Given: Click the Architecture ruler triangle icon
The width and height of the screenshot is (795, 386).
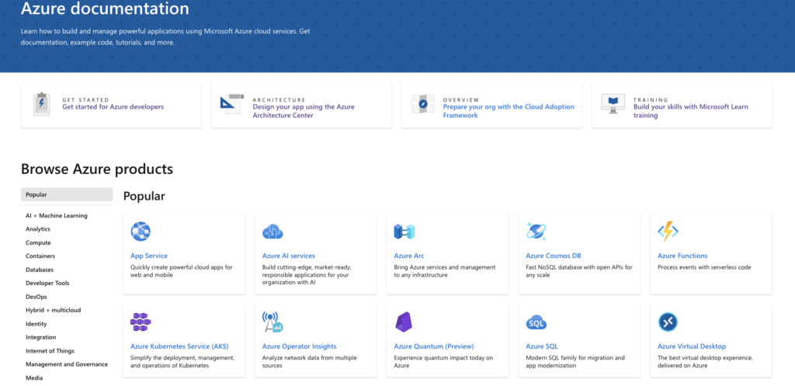Looking at the screenshot, I should click(231, 104).
